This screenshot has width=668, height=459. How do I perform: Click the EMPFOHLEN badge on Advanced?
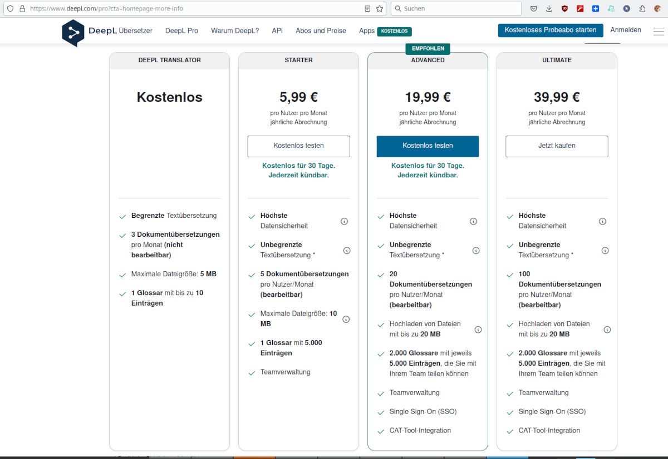pyautogui.click(x=428, y=49)
